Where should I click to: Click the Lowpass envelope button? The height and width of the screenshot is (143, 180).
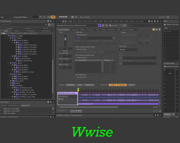tap(113, 85)
